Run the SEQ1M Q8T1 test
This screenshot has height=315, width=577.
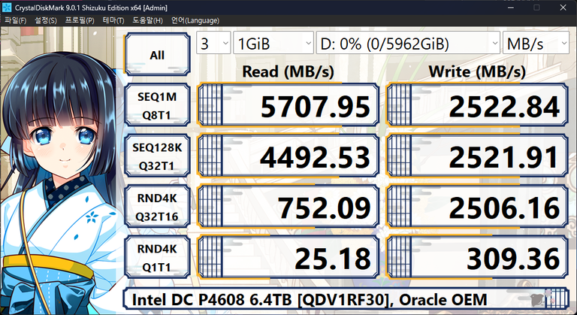click(x=157, y=105)
